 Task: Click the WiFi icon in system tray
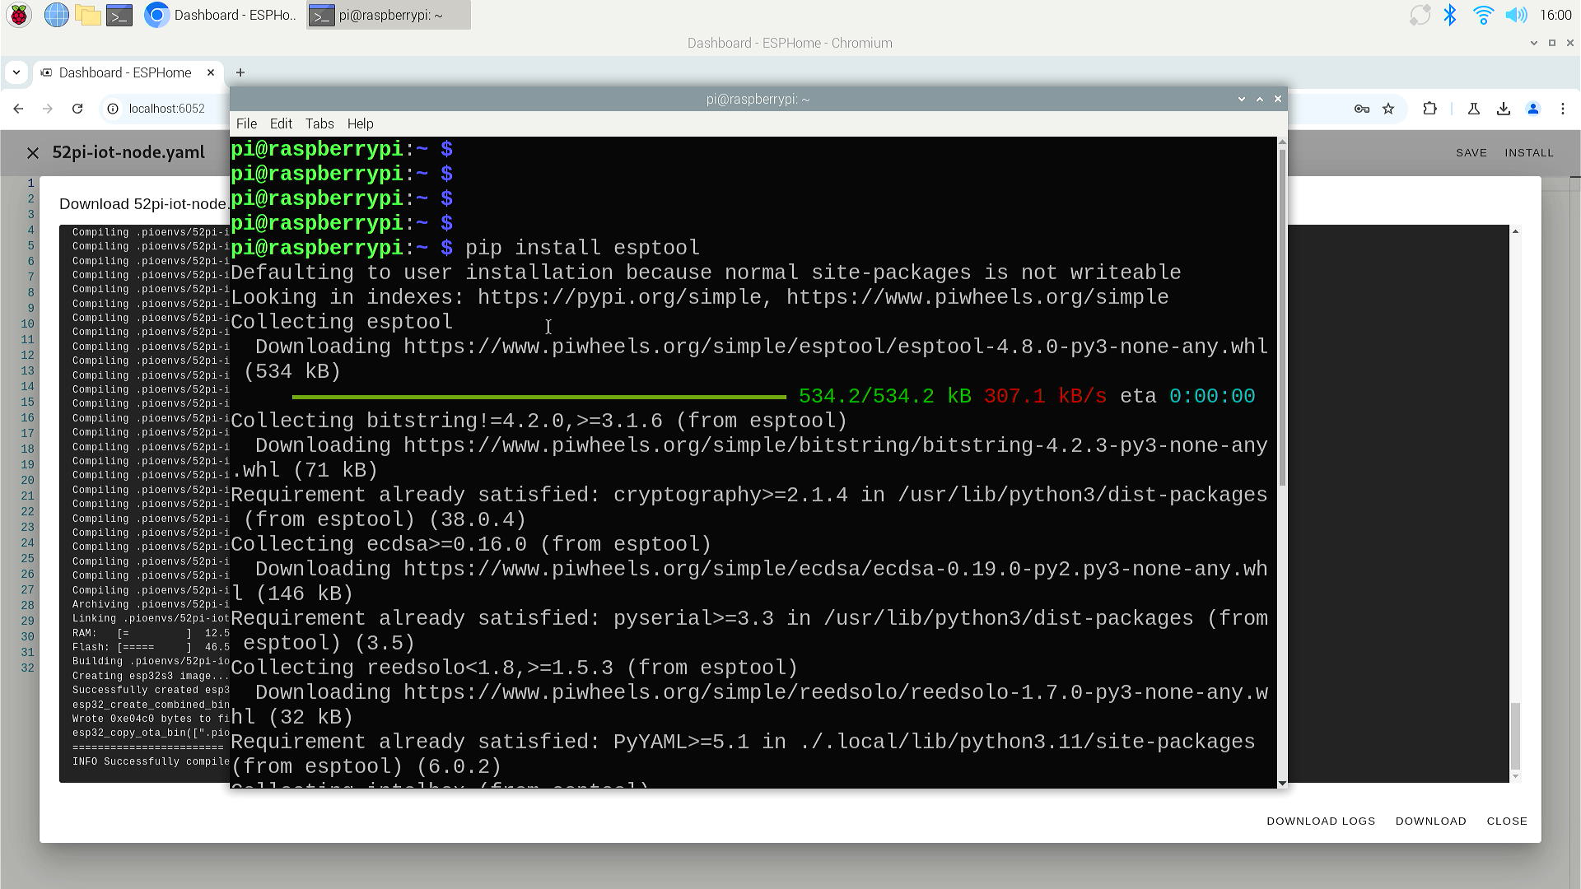(1482, 15)
